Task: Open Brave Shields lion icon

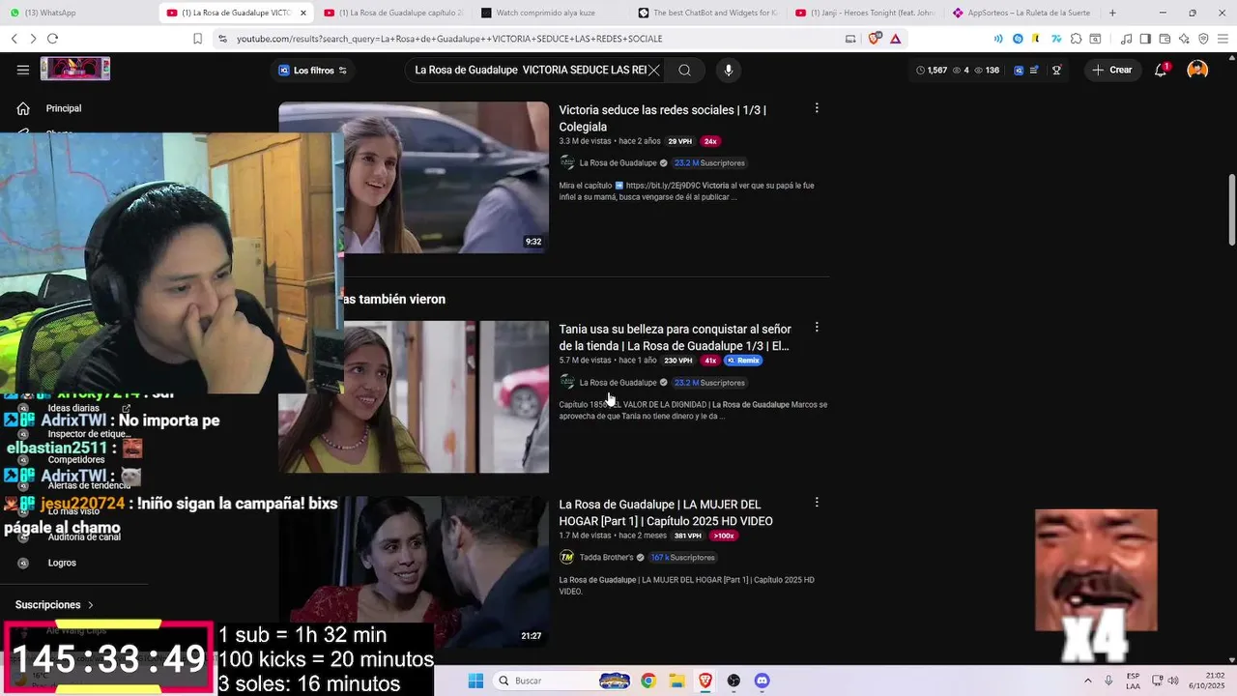Action: click(x=875, y=39)
